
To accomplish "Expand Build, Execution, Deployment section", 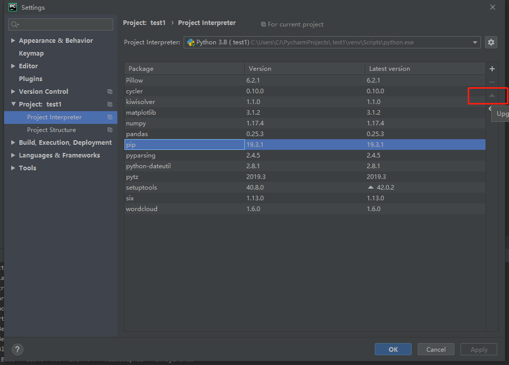I will click(13, 142).
